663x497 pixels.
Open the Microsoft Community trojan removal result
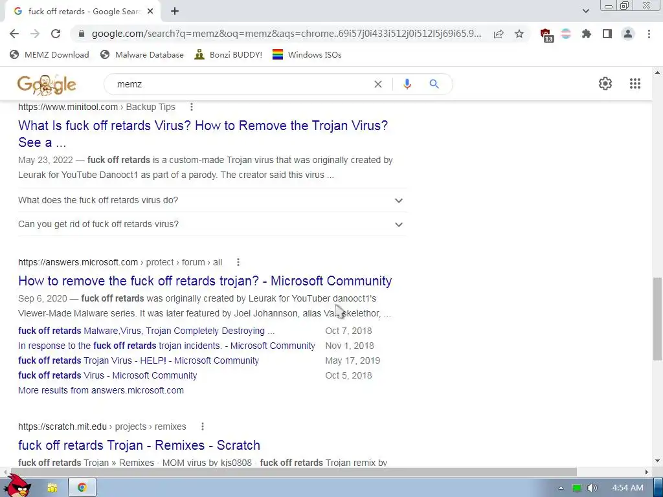(x=205, y=281)
